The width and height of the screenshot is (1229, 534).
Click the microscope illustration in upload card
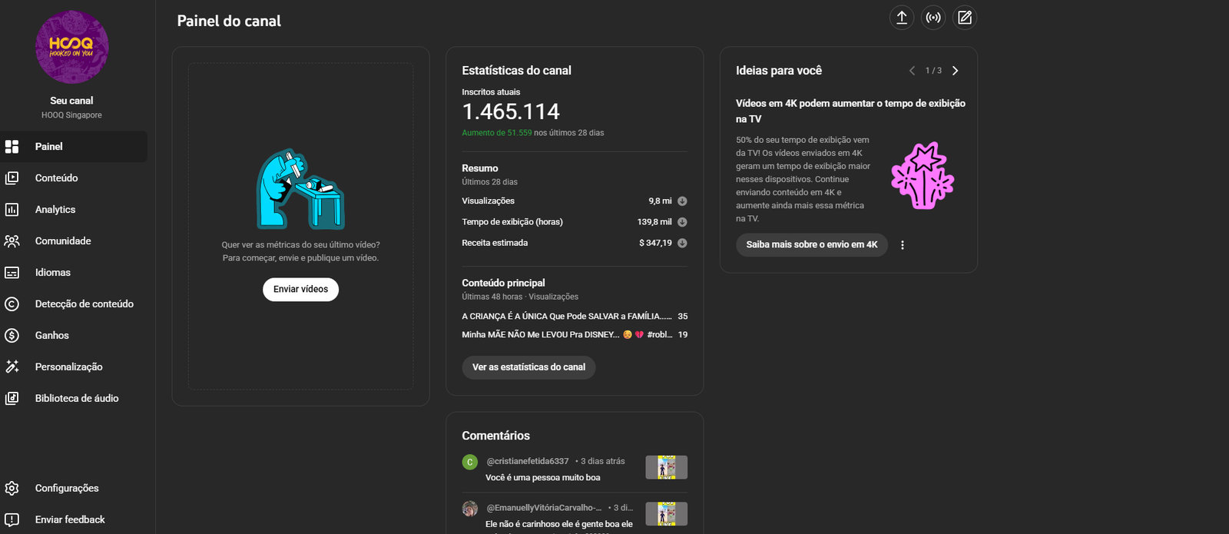click(300, 190)
